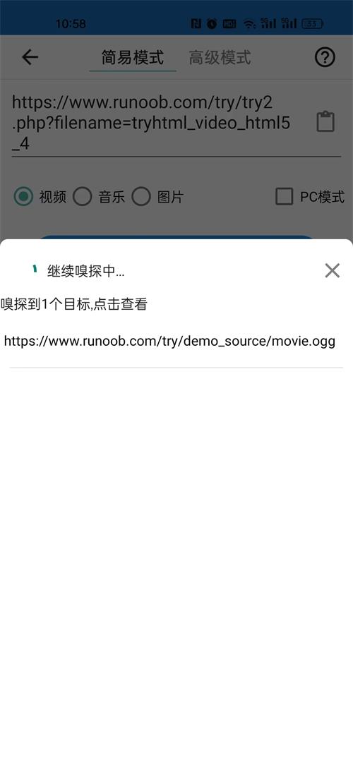Close the sniffing results panel
Viewport: 353px width, 784px height.
(x=332, y=270)
